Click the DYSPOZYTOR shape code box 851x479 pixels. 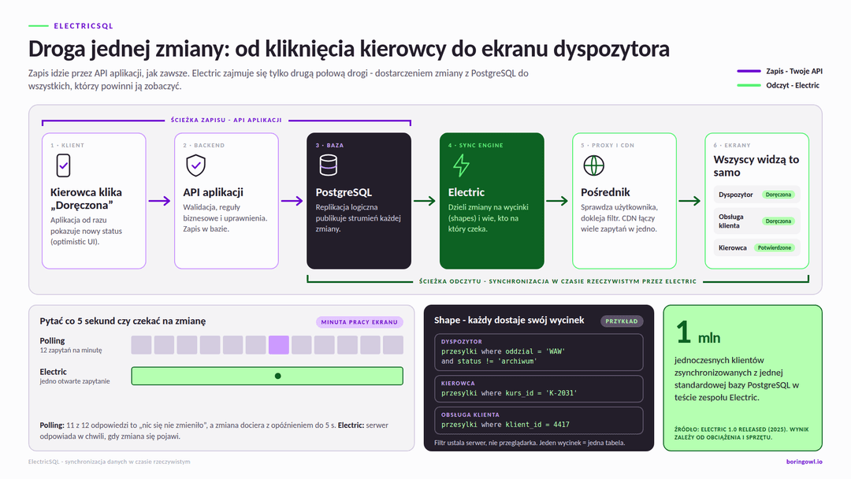coord(538,353)
